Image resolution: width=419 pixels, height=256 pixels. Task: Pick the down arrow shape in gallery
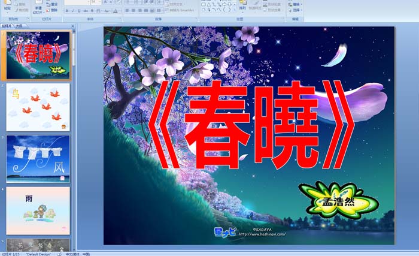click(229, 5)
